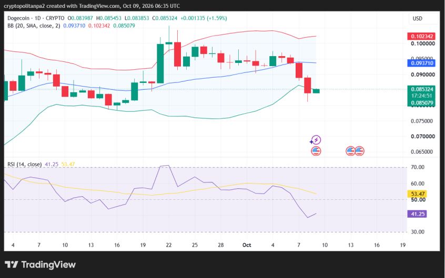Click date 19 on the right end of axis

point(403,245)
